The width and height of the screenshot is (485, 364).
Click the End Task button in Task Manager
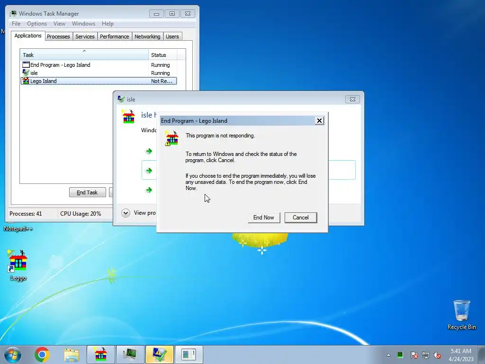click(87, 192)
